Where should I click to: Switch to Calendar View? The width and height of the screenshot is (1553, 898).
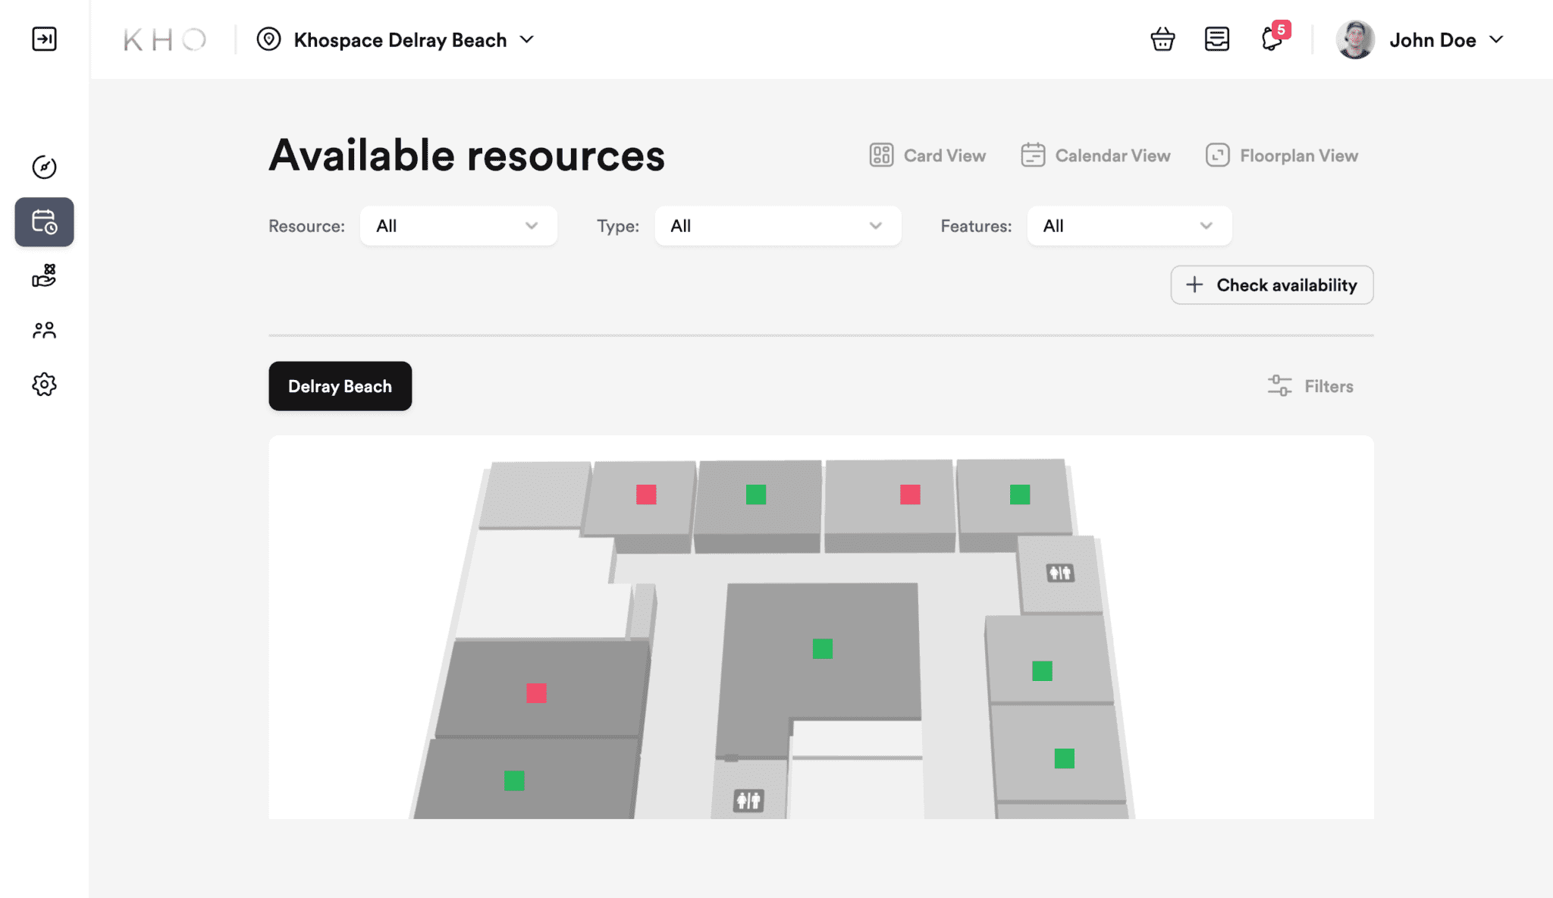pyautogui.click(x=1096, y=155)
